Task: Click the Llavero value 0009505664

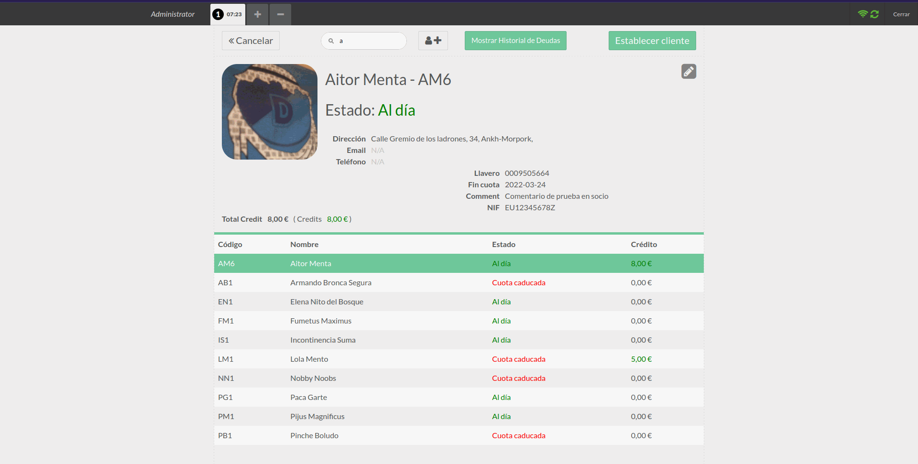Action: 527,173
